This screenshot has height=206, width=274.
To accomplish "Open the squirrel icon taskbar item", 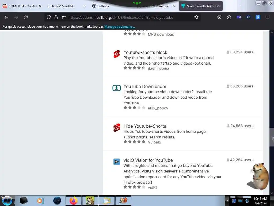I will pyautogui.click(x=123, y=201).
